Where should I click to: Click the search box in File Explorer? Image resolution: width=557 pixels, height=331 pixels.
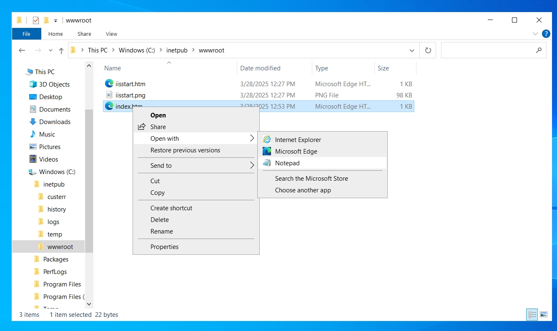pos(488,50)
